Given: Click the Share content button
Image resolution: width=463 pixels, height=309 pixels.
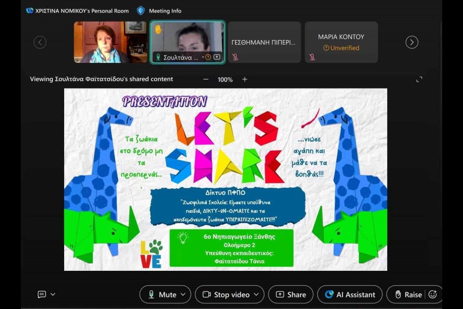Looking at the screenshot, I should pyautogui.click(x=291, y=295).
